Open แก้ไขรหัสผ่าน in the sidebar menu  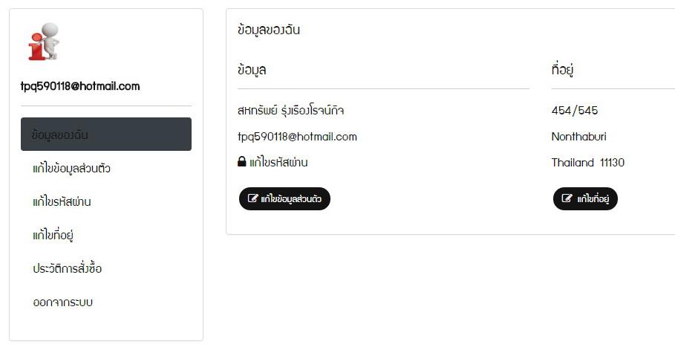[x=62, y=201]
